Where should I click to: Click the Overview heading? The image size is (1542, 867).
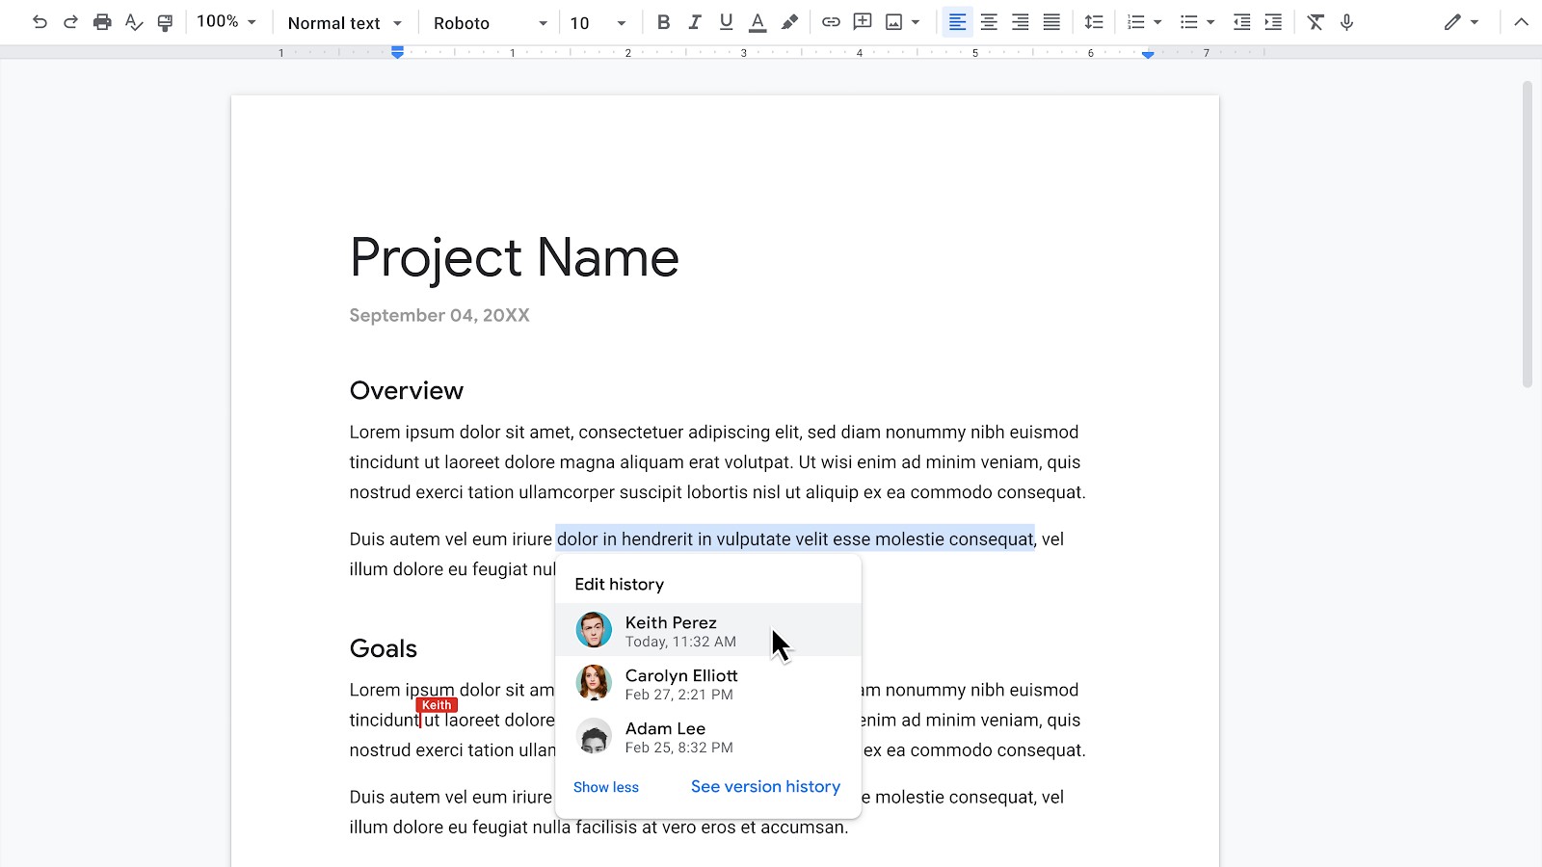pos(407,390)
